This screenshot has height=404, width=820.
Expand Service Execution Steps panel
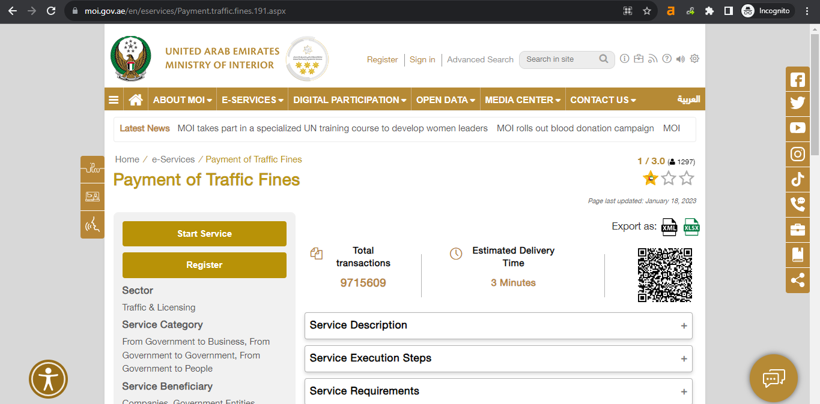point(498,358)
